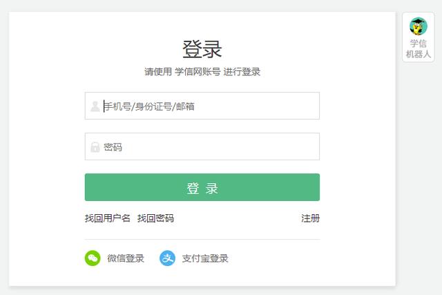Focus the 手机号/身份证号/邮箱 input field
Image resolution: width=442 pixels, height=295 pixels.
(x=202, y=106)
